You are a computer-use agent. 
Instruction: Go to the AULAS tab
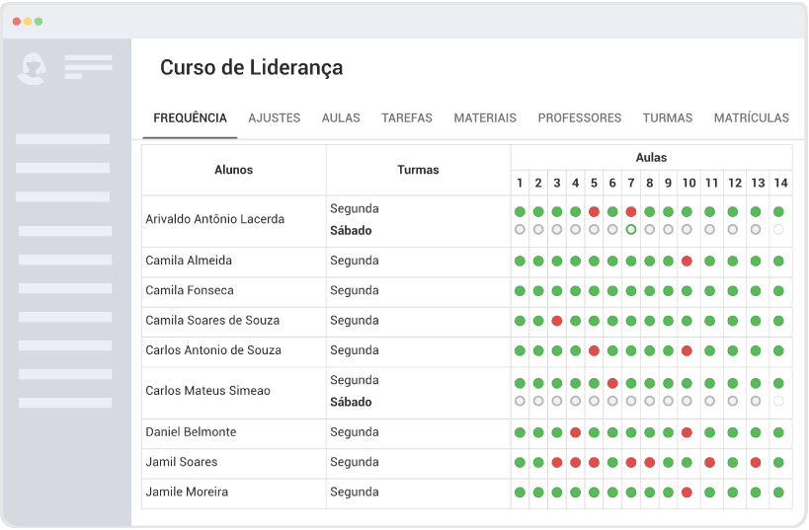click(x=341, y=118)
